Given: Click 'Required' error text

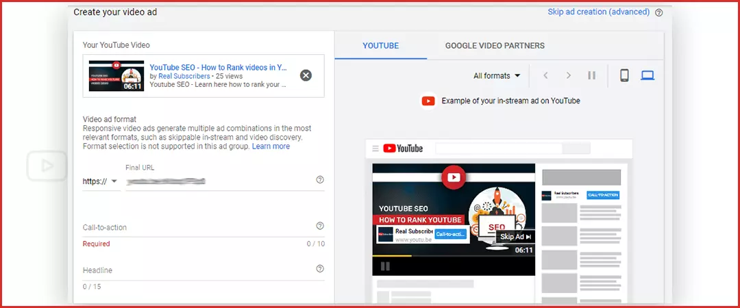Looking at the screenshot, I should coord(97,244).
